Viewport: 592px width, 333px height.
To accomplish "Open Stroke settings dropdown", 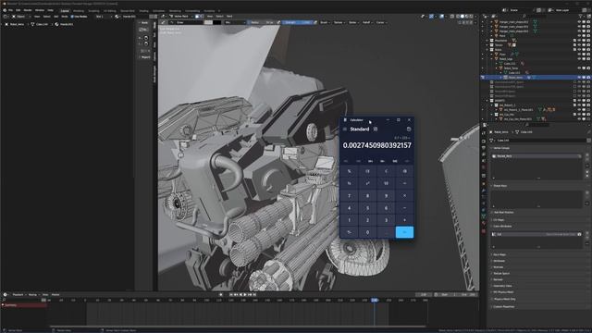I will point(353,22).
